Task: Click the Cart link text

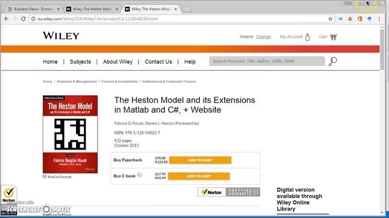Action: [x=323, y=37]
